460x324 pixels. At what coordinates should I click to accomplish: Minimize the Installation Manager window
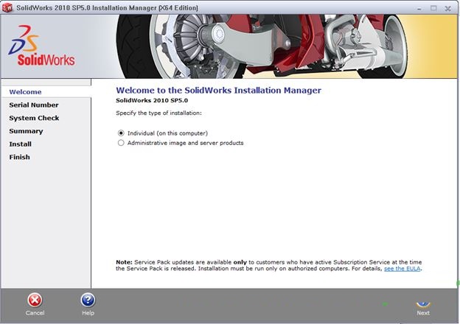[x=419, y=9]
